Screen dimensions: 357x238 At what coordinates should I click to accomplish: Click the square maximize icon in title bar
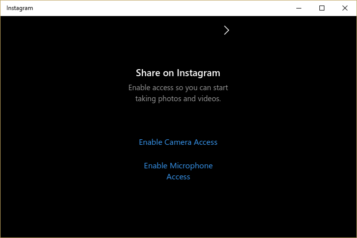point(322,8)
